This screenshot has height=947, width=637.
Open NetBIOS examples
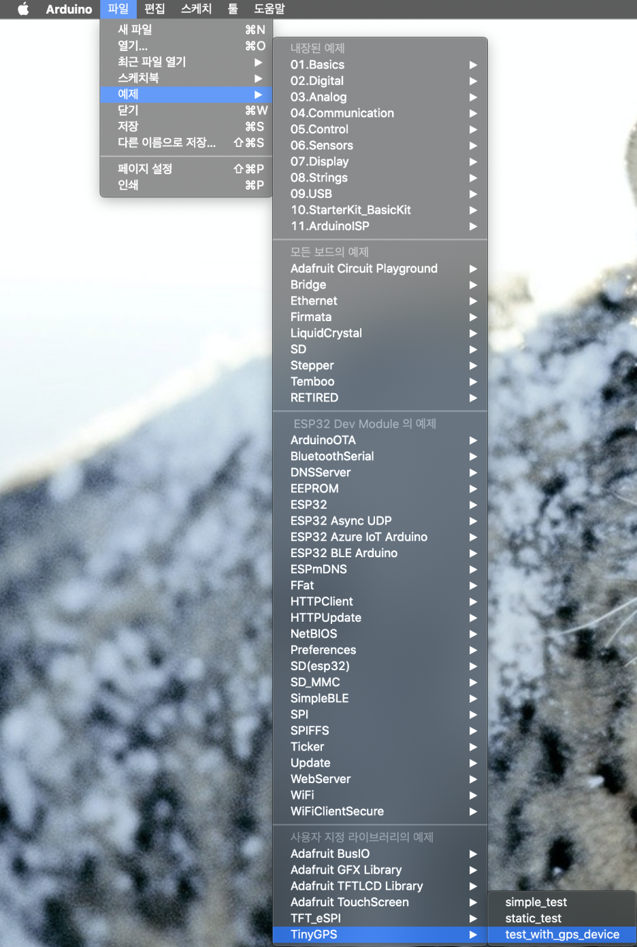(380, 634)
